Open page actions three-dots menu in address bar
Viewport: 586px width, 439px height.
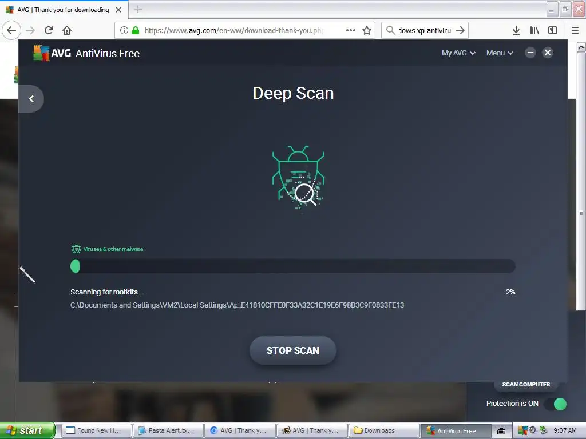[x=351, y=30]
